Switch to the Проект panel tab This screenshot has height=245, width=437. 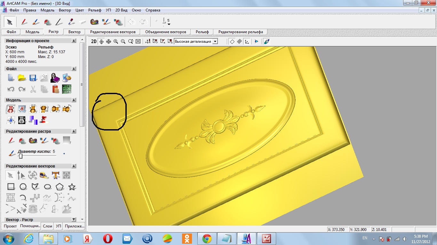pyautogui.click(x=10, y=226)
